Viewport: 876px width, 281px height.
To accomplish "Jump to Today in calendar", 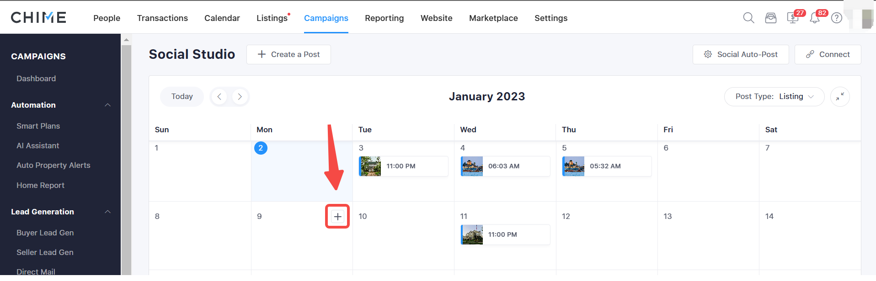I will coord(182,97).
